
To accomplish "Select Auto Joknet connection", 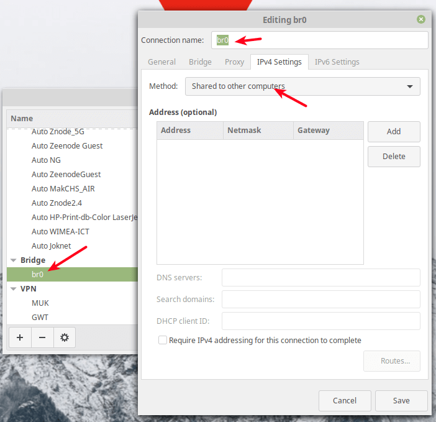I will pyautogui.click(x=72, y=246).
